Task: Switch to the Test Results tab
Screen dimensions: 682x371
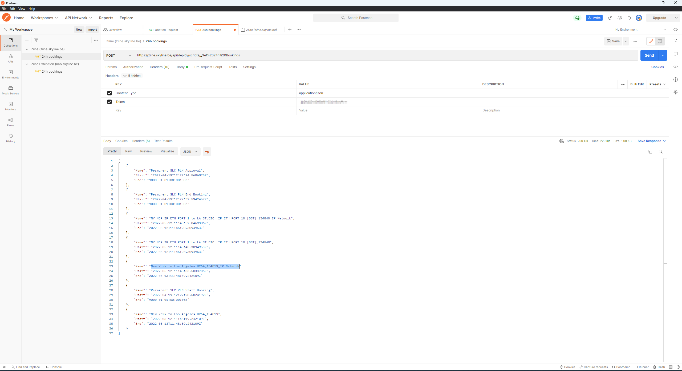Action: coord(163,141)
